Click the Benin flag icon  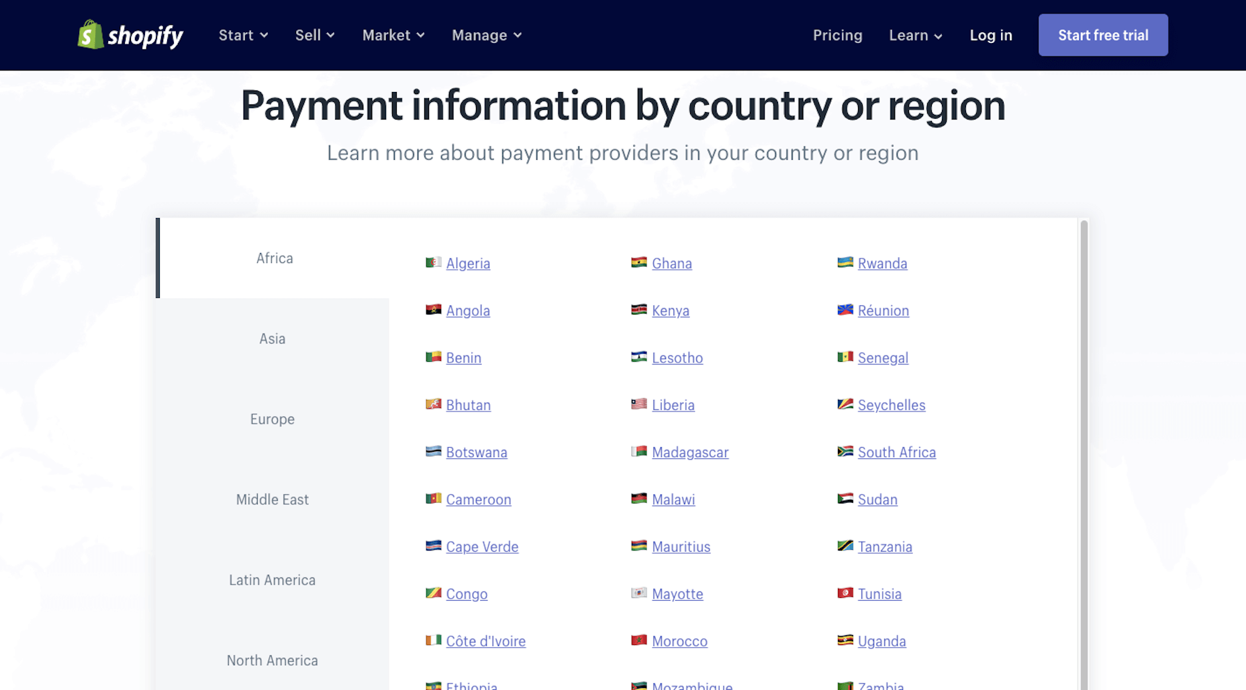[433, 356]
